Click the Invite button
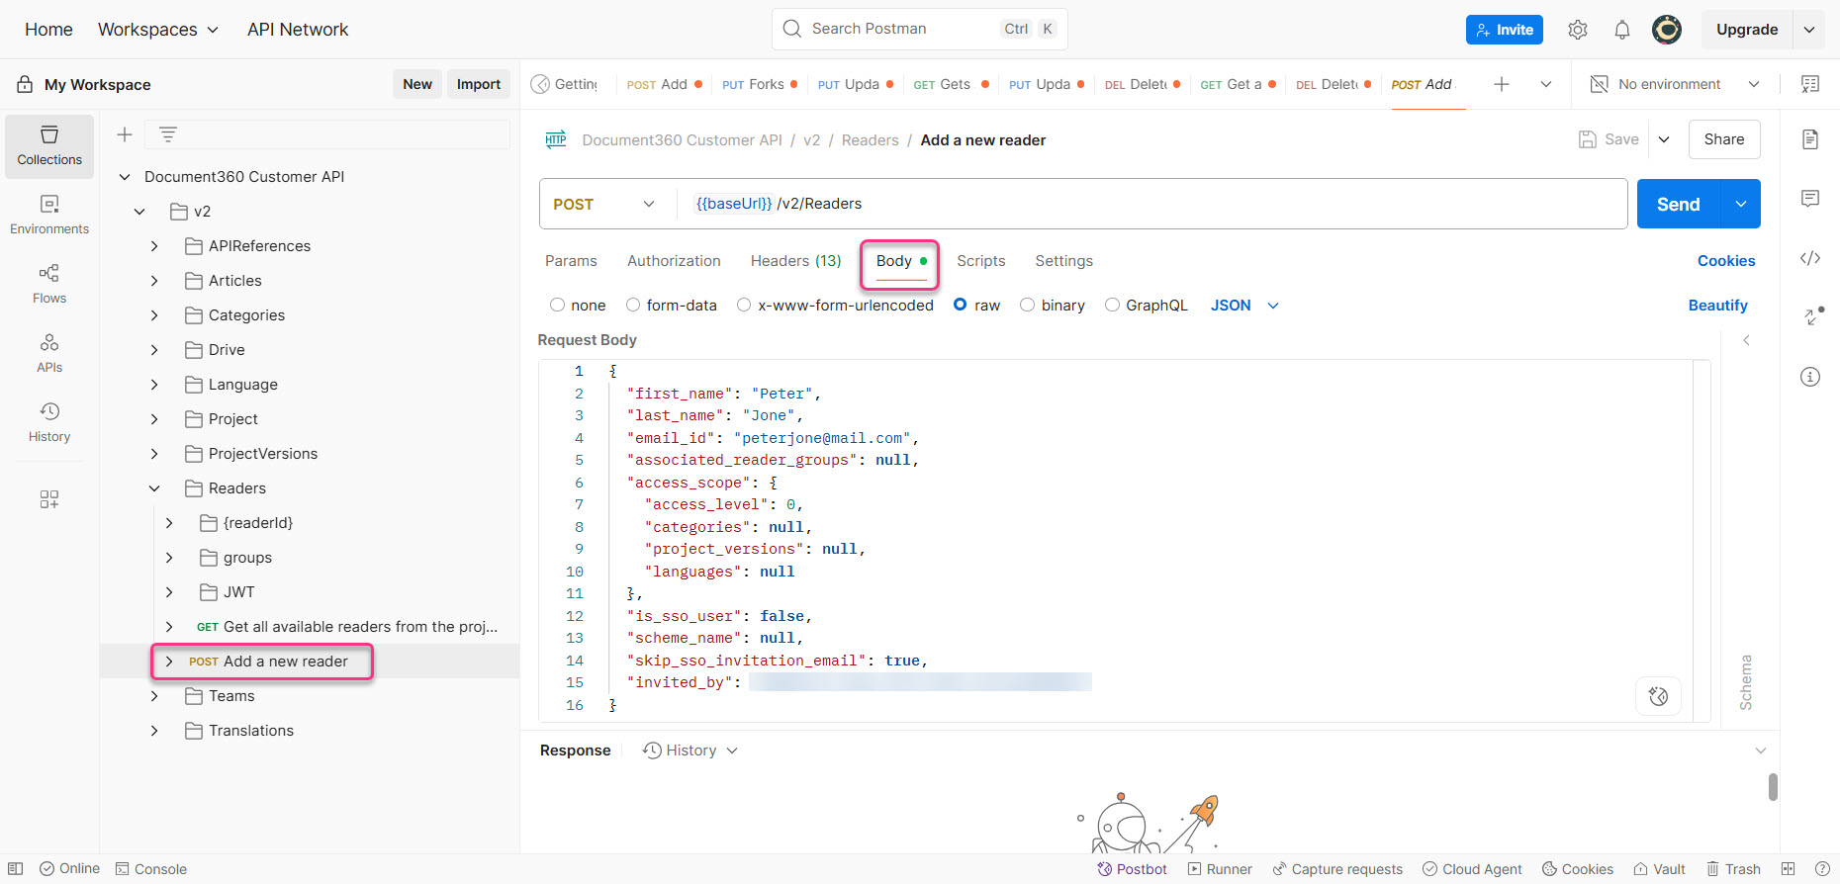 click(1504, 30)
